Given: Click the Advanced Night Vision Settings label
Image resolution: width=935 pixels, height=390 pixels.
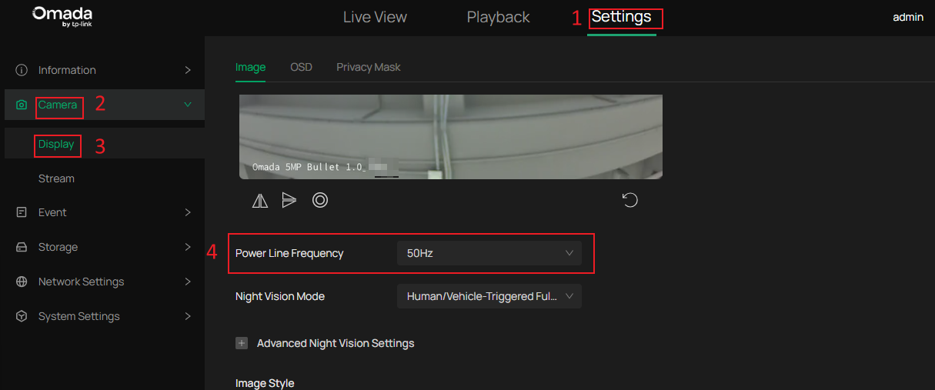Looking at the screenshot, I should click(x=336, y=343).
